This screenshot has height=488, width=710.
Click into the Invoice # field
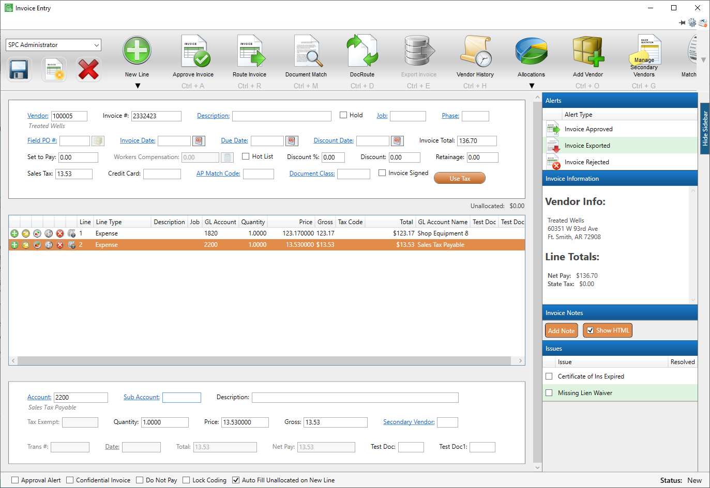pos(156,116)
